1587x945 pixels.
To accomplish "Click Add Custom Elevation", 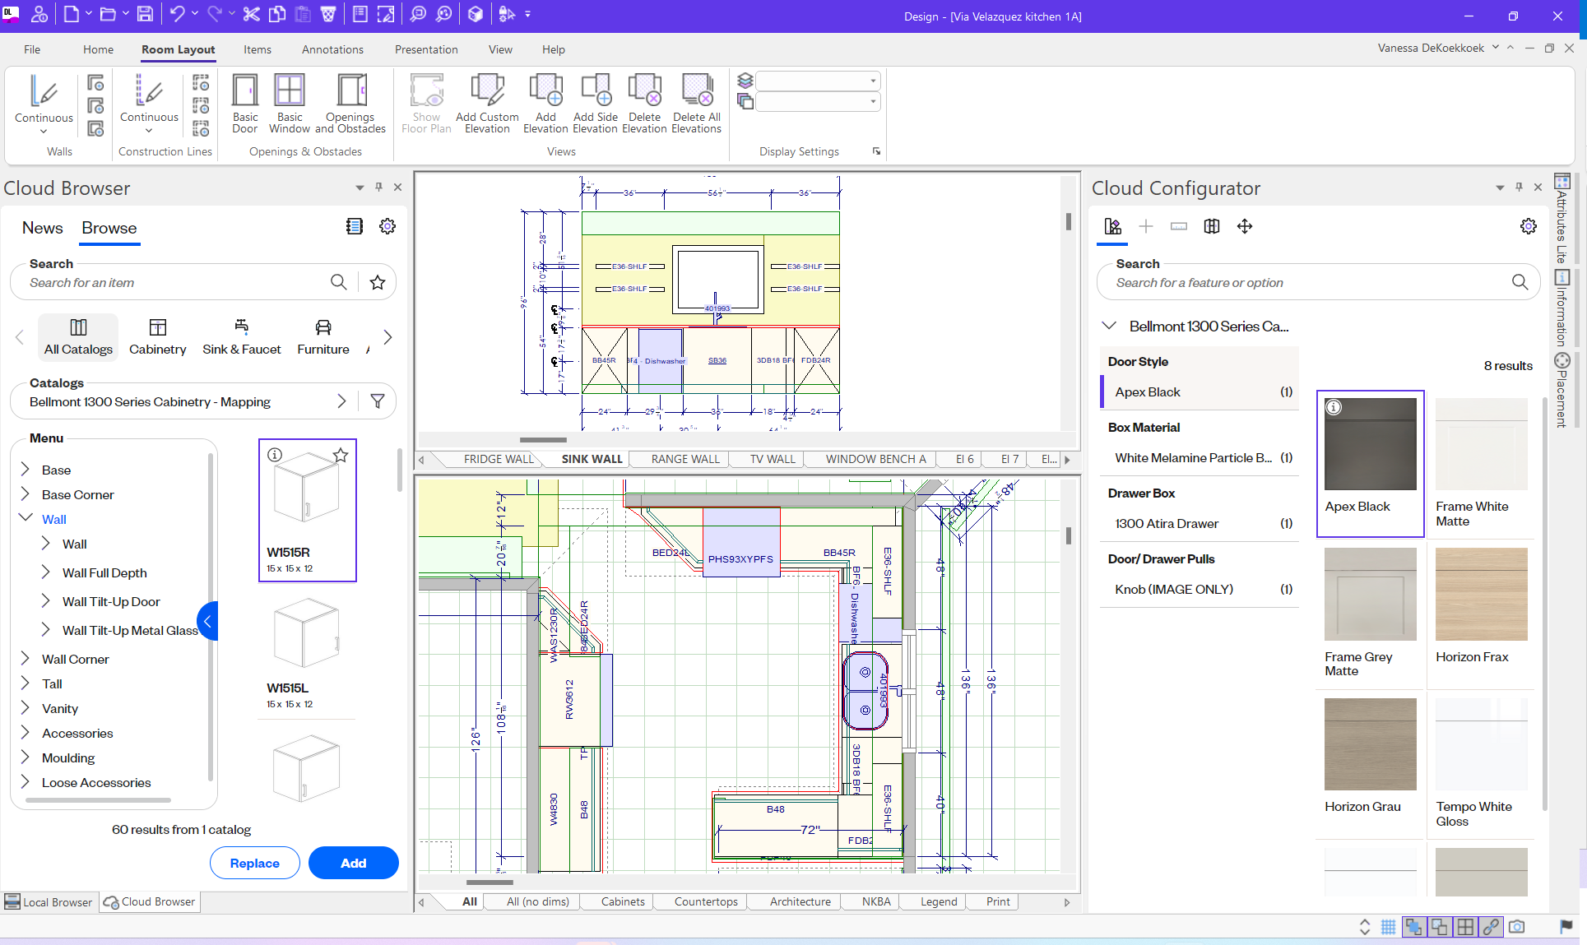I will pyautogui.click(x=486, y=103).
